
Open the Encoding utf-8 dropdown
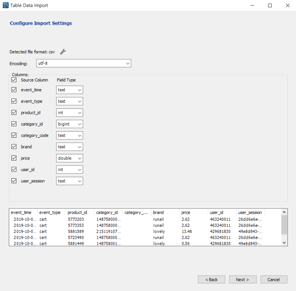[x=84, y=63]
